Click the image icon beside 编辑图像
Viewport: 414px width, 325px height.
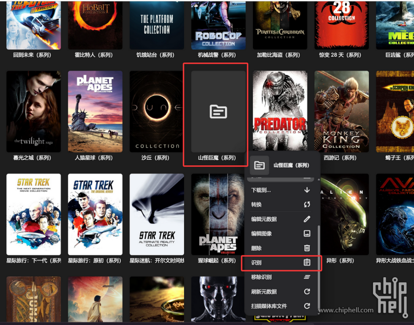(x=307, y=234)
